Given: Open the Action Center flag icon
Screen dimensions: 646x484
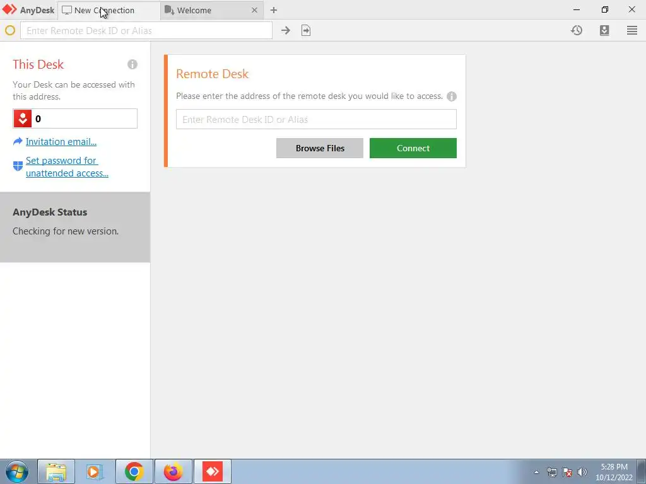Looking at the screenshot, I should point(567,472).
